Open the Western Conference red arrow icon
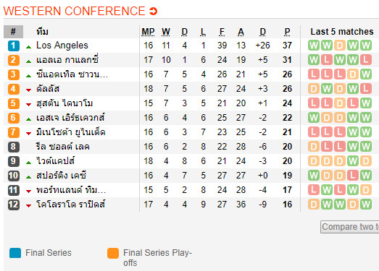This screenshot has width=379, height=271. point(153,11)
